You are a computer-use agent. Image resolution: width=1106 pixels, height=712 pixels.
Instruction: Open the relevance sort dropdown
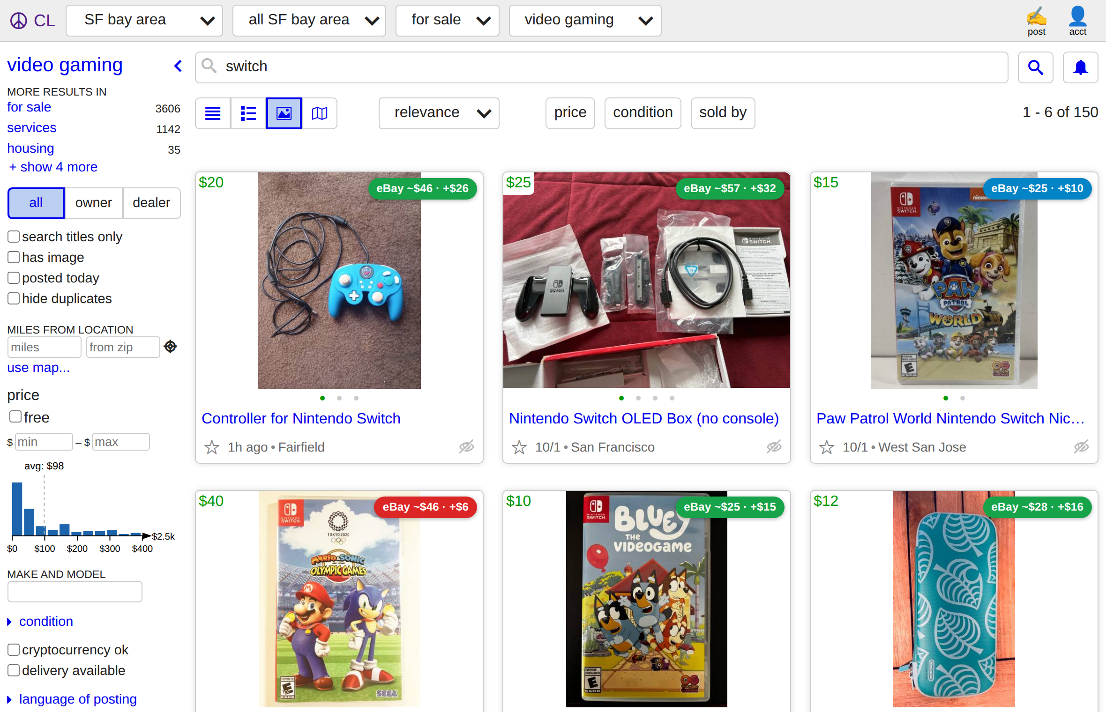(439, 113)
